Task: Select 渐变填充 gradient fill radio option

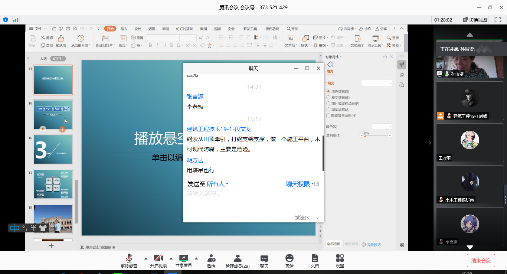Action: 328,97
